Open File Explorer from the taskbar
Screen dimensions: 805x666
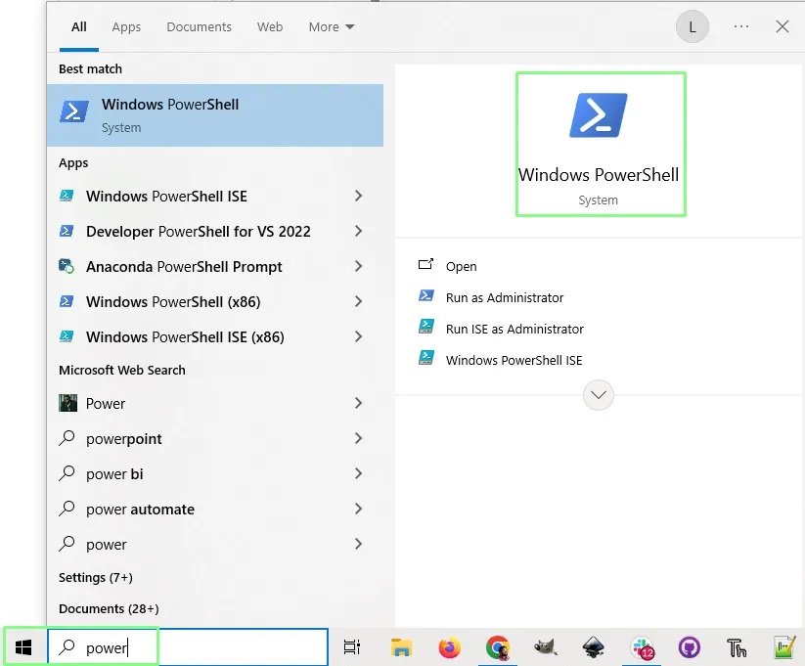click(401, 647)
